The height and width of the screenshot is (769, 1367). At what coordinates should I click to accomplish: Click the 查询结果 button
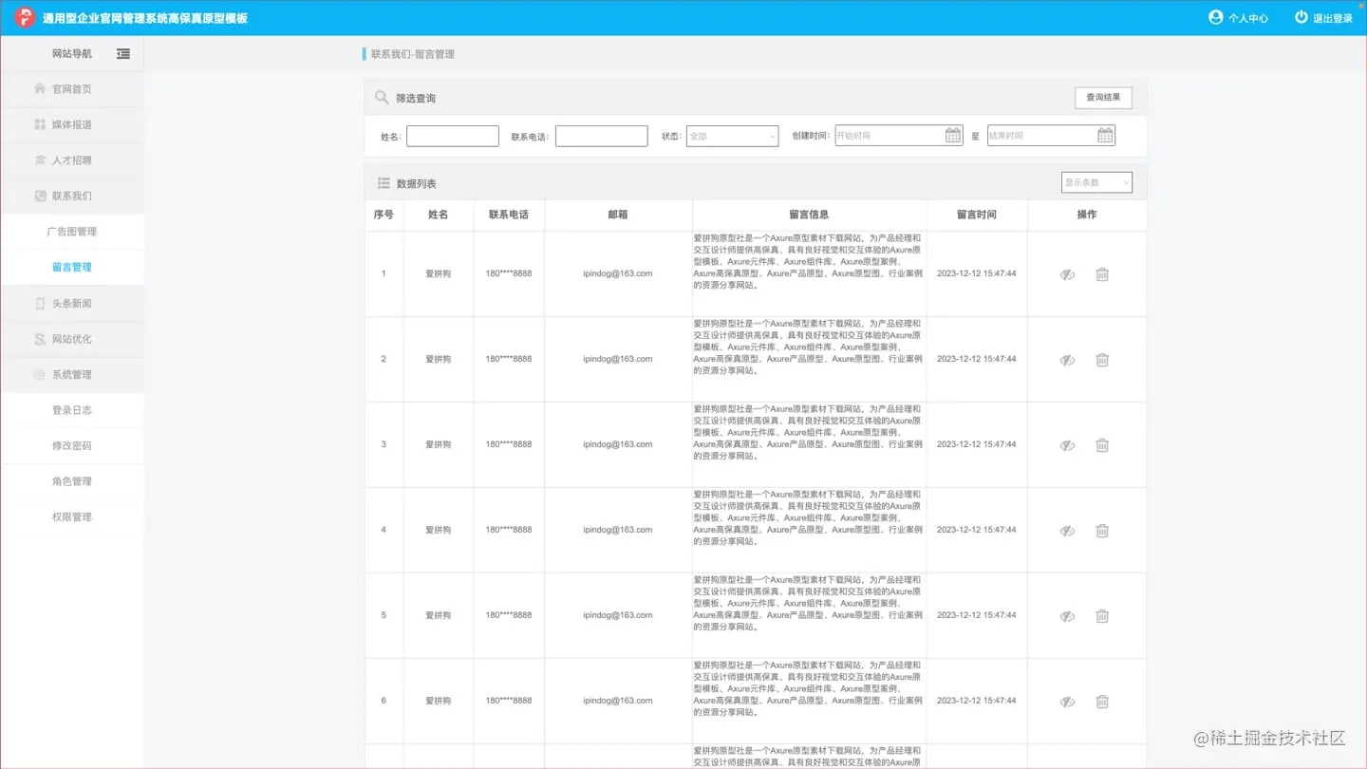click(1103, 98)
